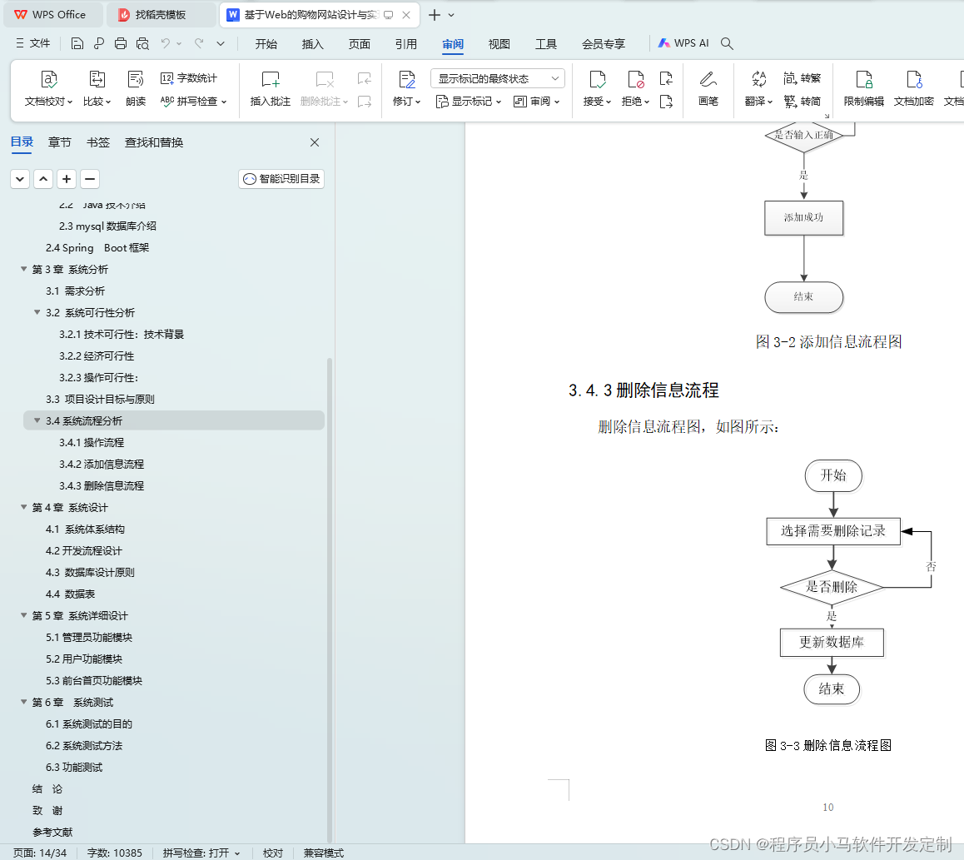Click the 文档校对 tool
Screen dimensions: 964x860
pyautogui.click(x=48, y=88)
